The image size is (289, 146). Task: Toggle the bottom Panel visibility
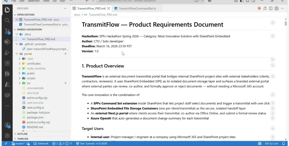tap(248, 1)
